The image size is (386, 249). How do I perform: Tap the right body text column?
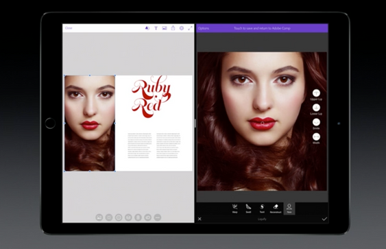pyautogui.click(x=169, y=145)
